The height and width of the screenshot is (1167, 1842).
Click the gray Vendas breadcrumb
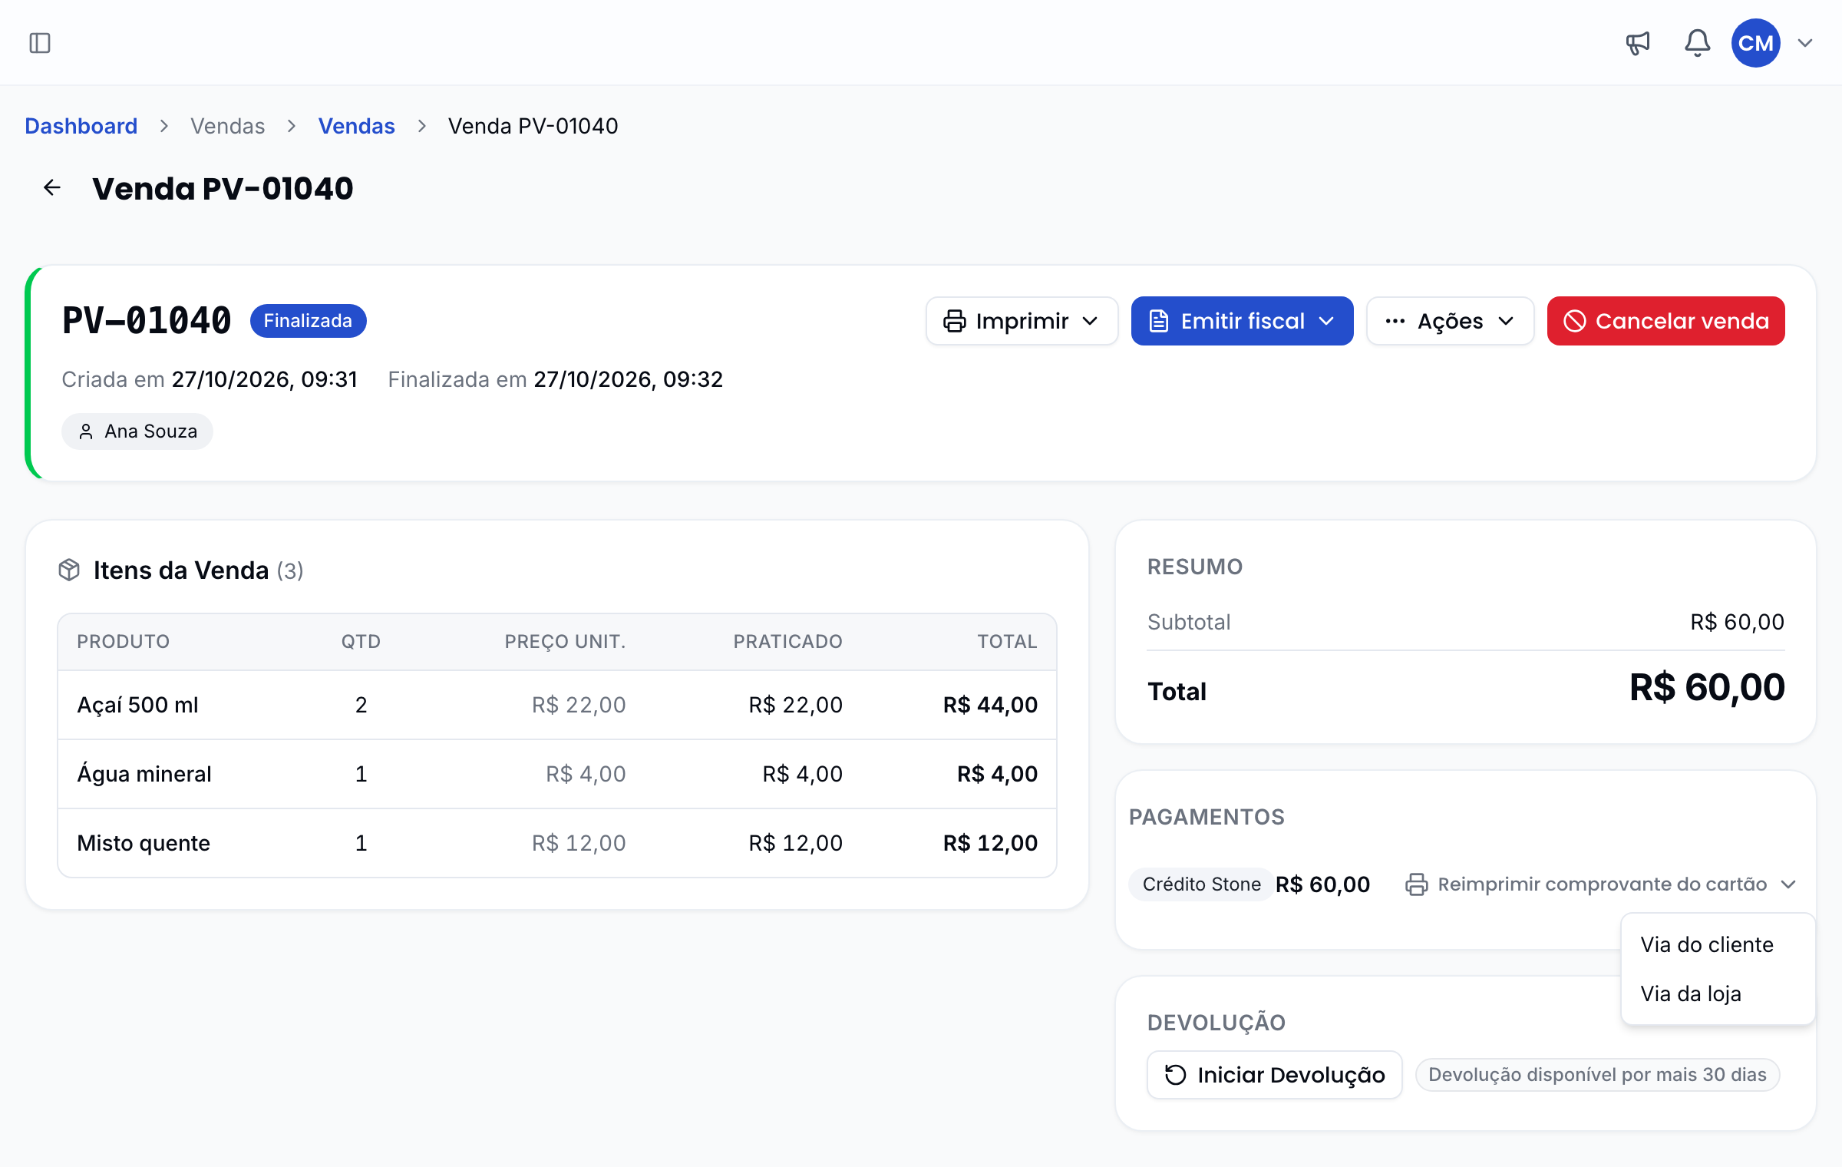point(228,126)
